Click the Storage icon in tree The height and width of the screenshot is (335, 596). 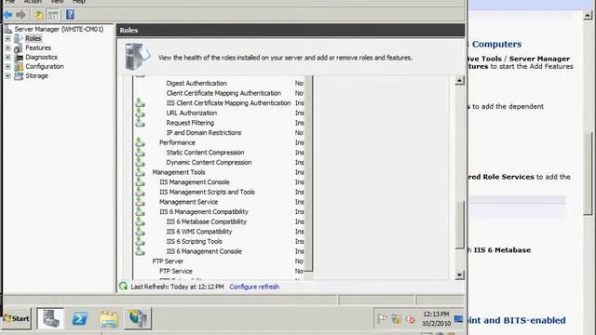(19, 76)
